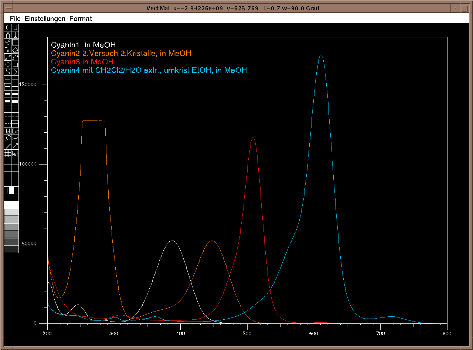
Task: Choose the Txt text tool
Action: pos(7,50)
